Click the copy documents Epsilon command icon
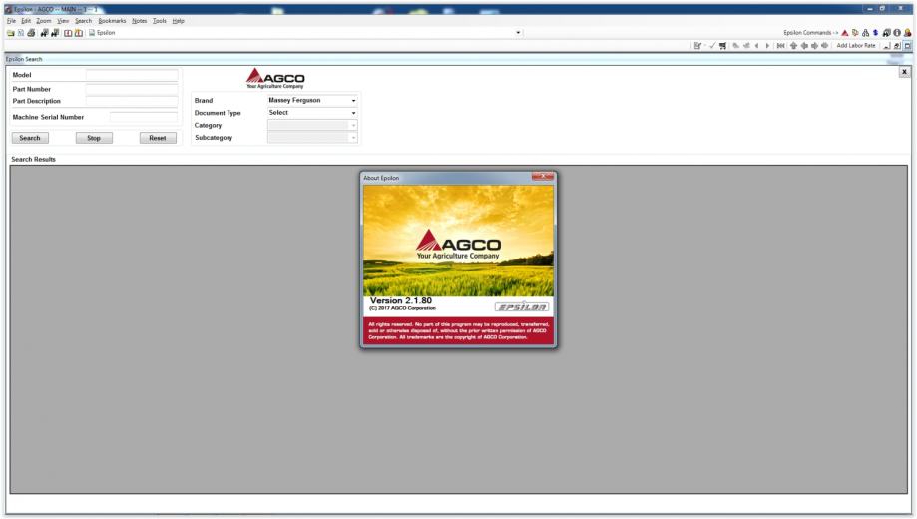Image resolution: width=917 pixels, height=519 pixels. click(855, 33)
